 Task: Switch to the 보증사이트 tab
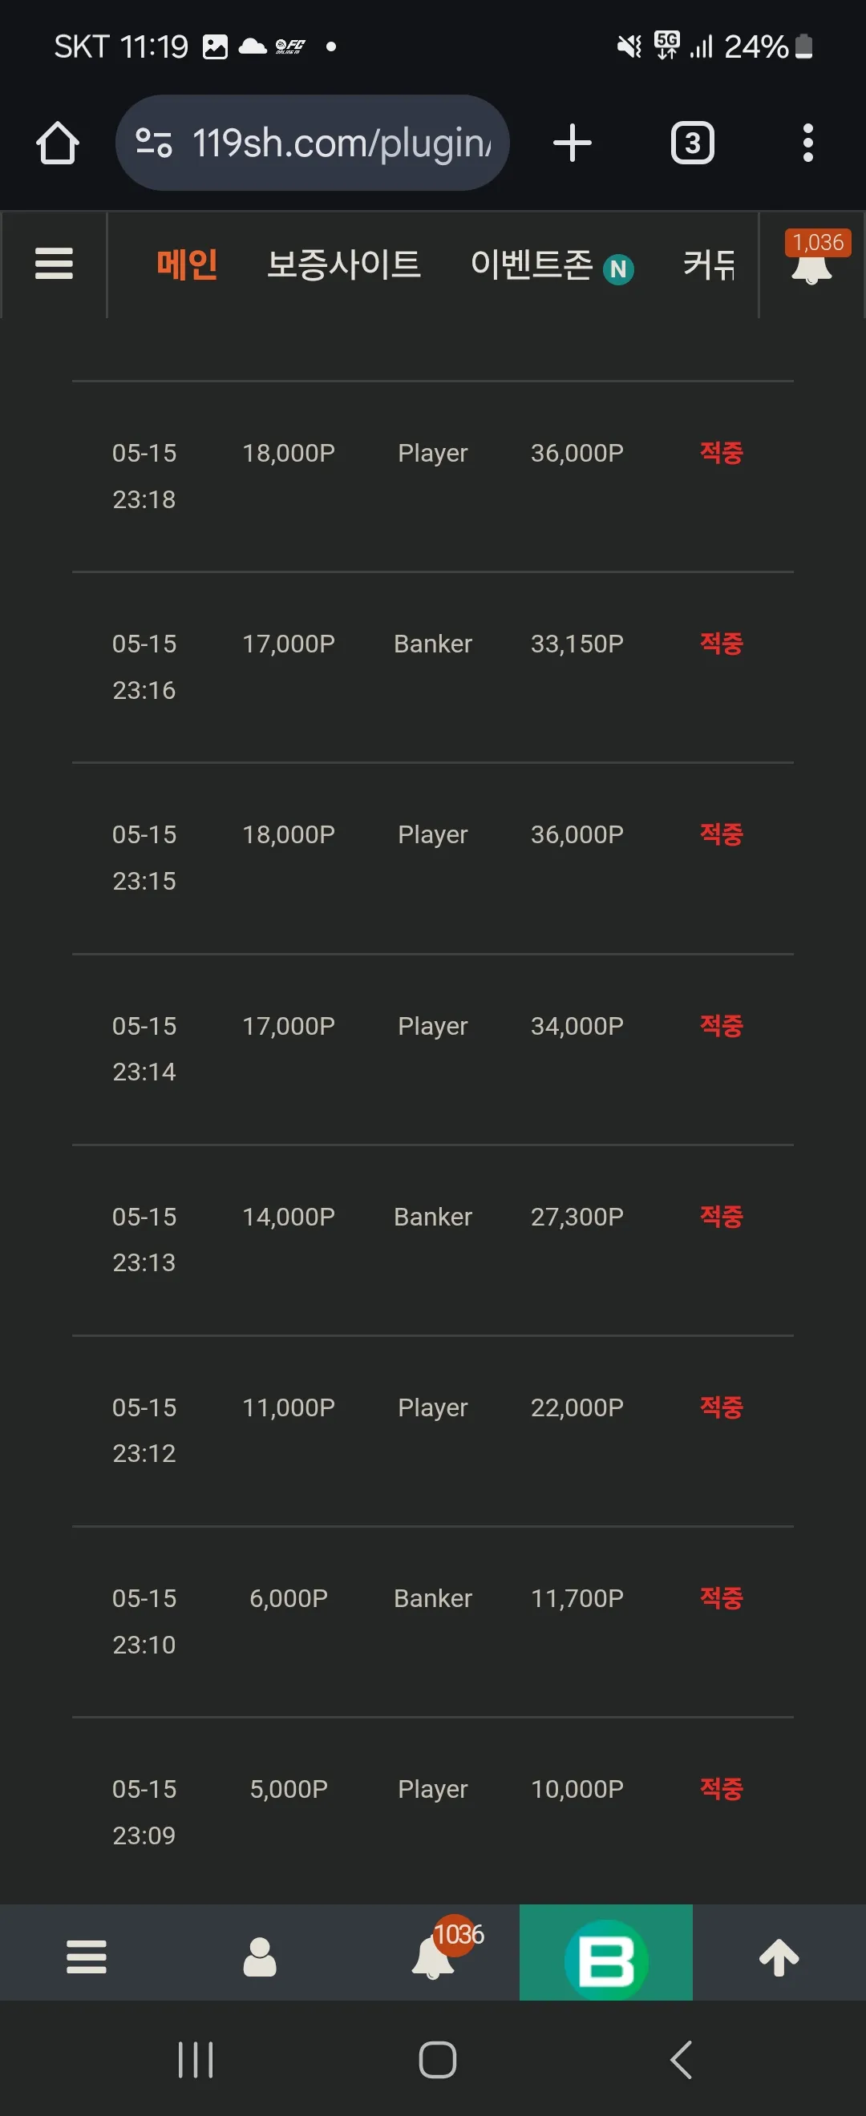[343, 264]
